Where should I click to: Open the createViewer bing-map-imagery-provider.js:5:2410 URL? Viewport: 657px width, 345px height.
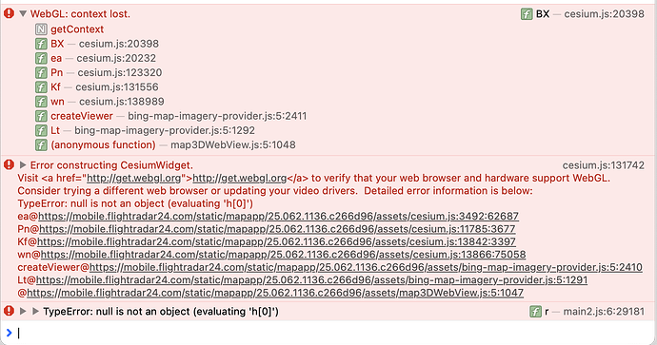click(366, 267)
